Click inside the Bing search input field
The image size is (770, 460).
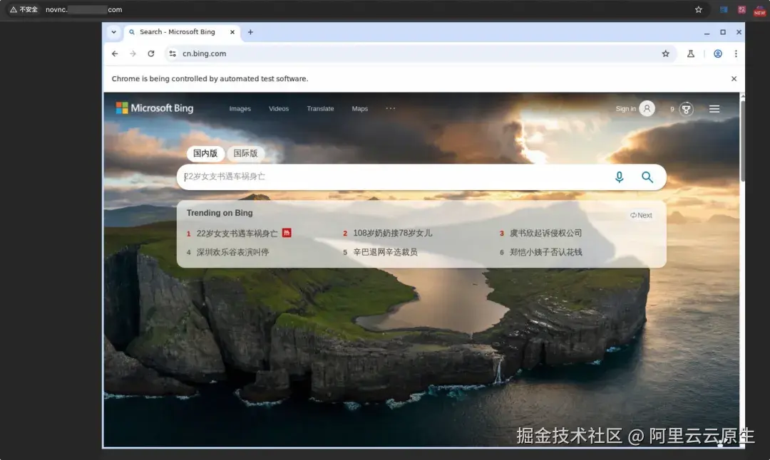392,177
